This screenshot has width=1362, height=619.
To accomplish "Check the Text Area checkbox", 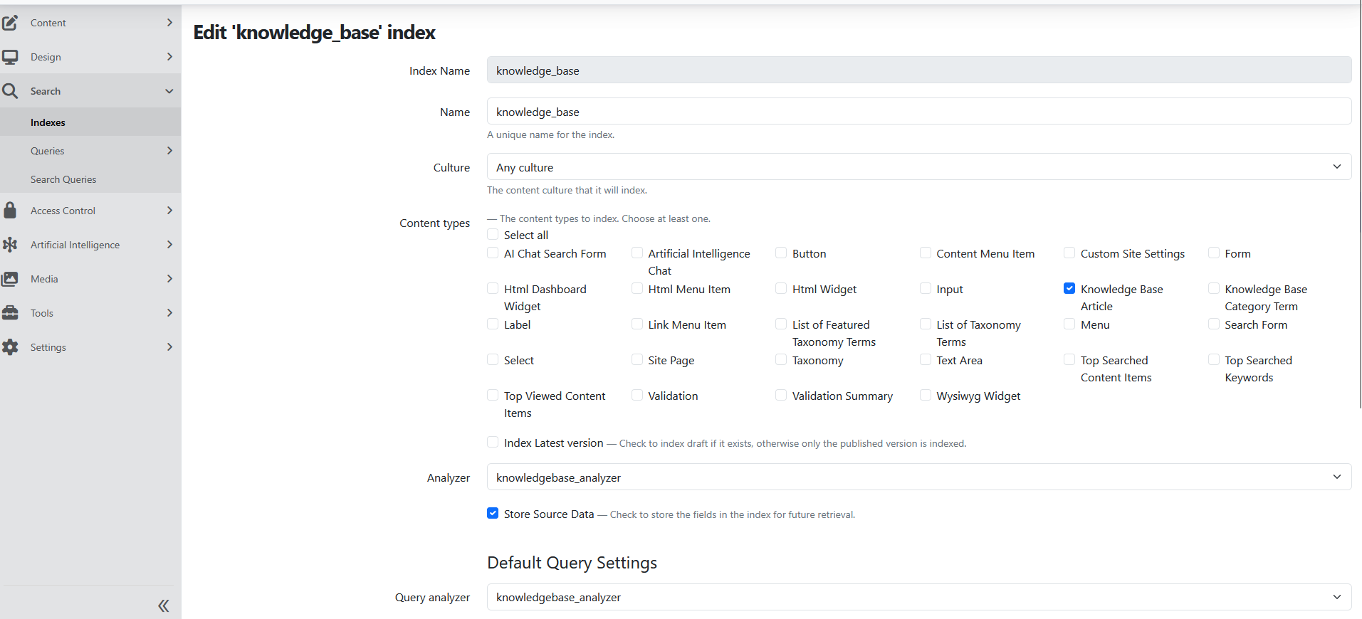I will [926, 359].
